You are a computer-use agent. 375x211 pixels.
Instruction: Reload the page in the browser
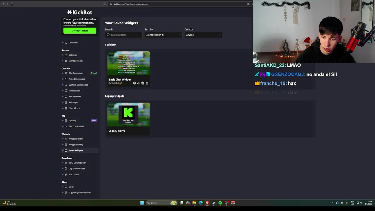(x=12, y=4)
